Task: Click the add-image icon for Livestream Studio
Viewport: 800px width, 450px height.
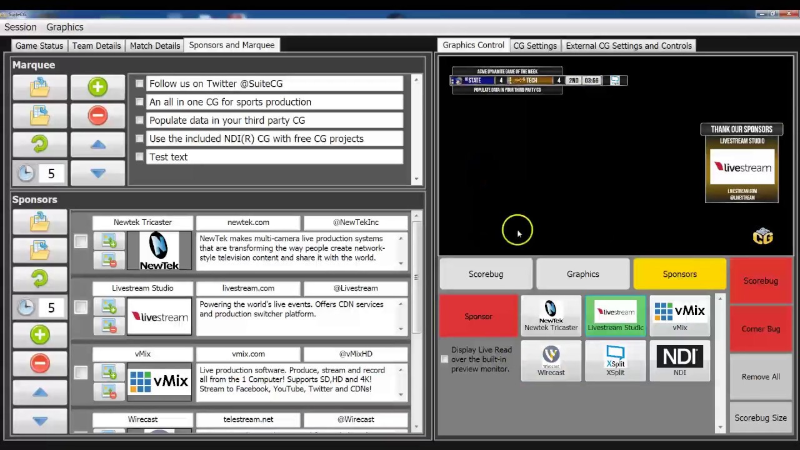Action: [x=109, y=306]
